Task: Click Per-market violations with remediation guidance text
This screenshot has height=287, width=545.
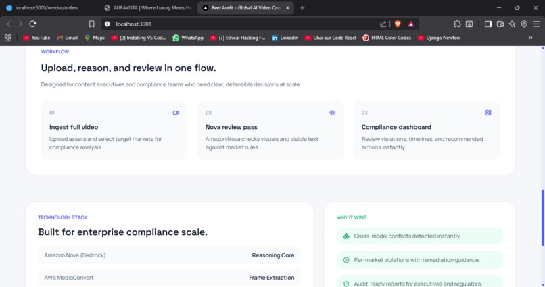Action: (417, 260)
